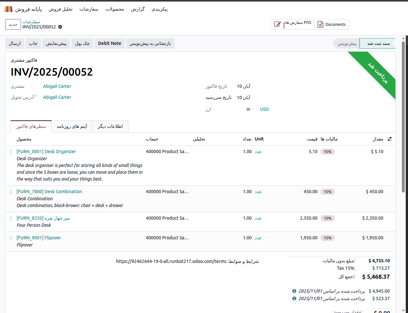
Task: Click info icon beside $ 4,945.00 payment
Action: 294,291
